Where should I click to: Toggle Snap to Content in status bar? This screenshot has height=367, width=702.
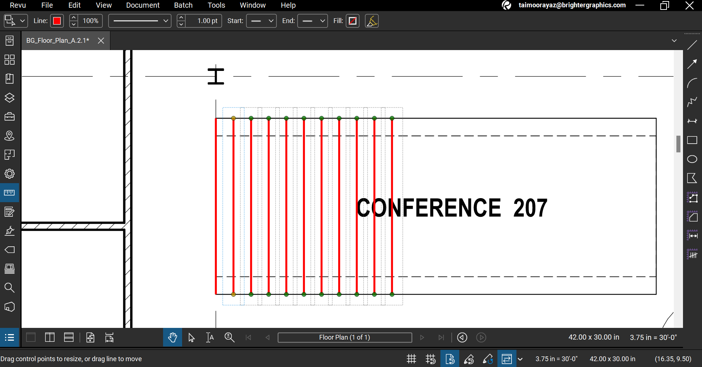(450, 359)
